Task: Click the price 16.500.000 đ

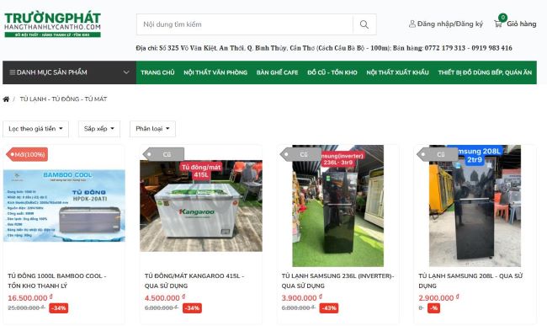Action: tap(30, 297)
